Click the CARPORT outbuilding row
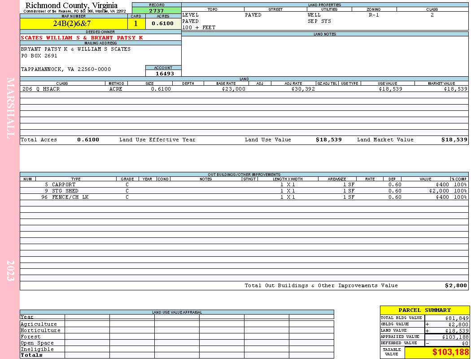The image size is (471, 359). (x=244, y=184)
